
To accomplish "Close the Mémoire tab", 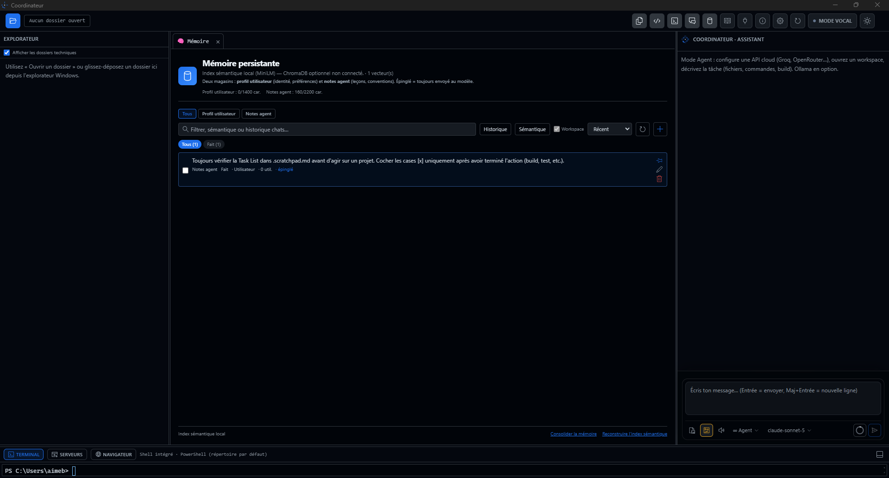I will (218, 42).
